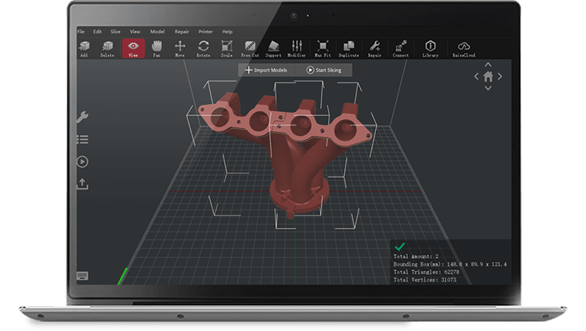Click the down arrow below the home view icon
This screenshot has width=586, height=331.
click(x=488, y=90)
